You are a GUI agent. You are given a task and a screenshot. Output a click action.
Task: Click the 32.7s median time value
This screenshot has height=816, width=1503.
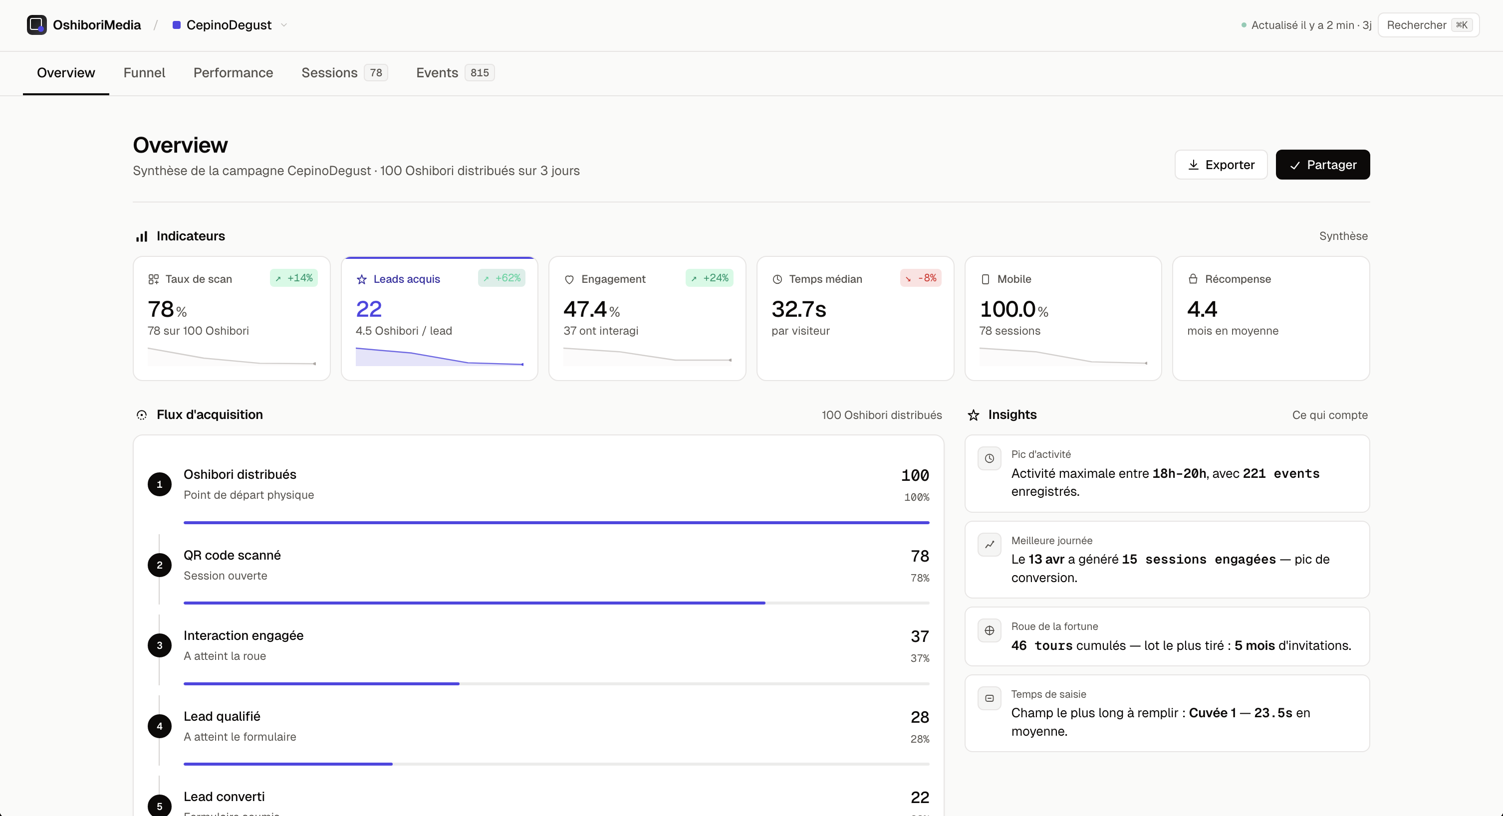pos(799,309)
